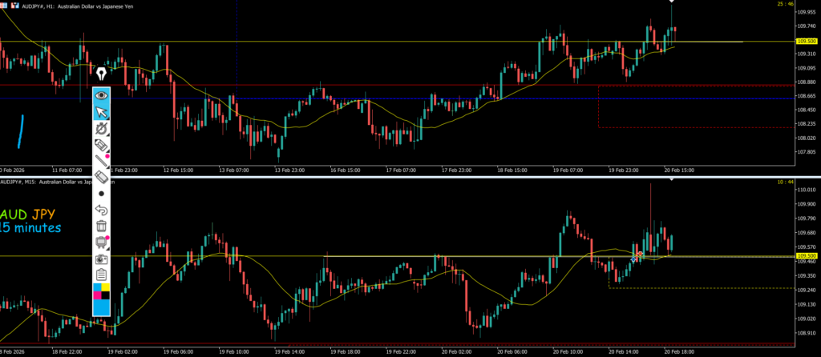Select the eraser tool
The width and height of the screenshot is (821, 357).
[x=102, y=177]
